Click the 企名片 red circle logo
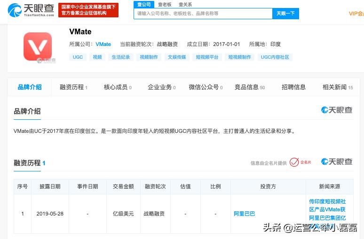This screenshot has height=239, width=364. (294, 162)
